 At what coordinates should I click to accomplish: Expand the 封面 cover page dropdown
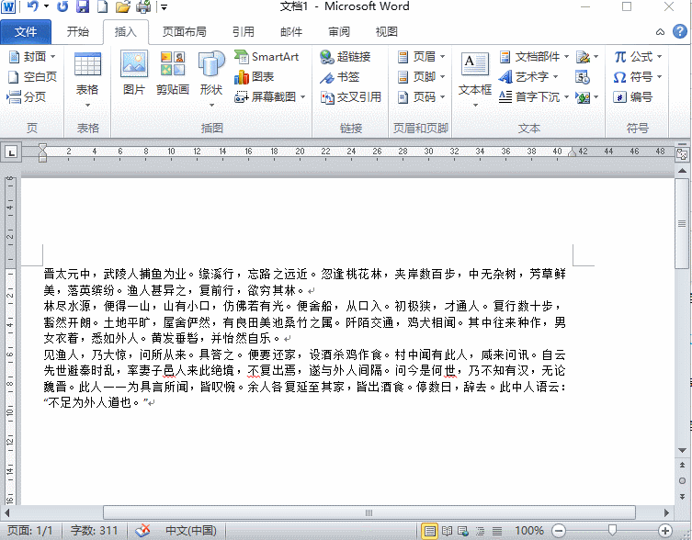pos(52,56)
